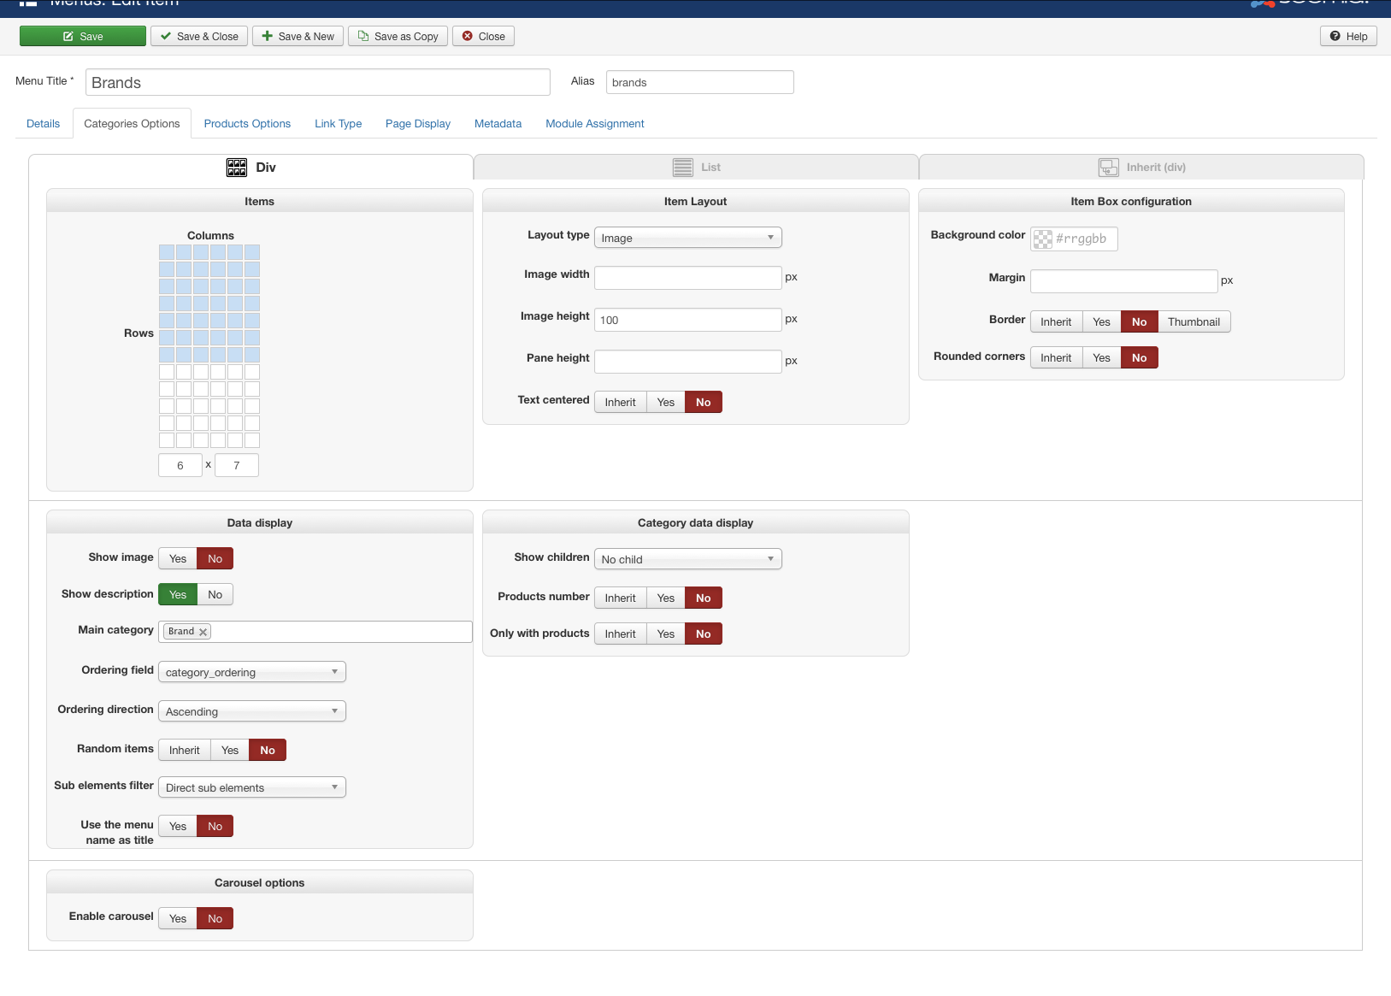Click the Image width input field
The width and height of the screenshot is (1391, 996).
pyautogui.click(x=687, y=277)
